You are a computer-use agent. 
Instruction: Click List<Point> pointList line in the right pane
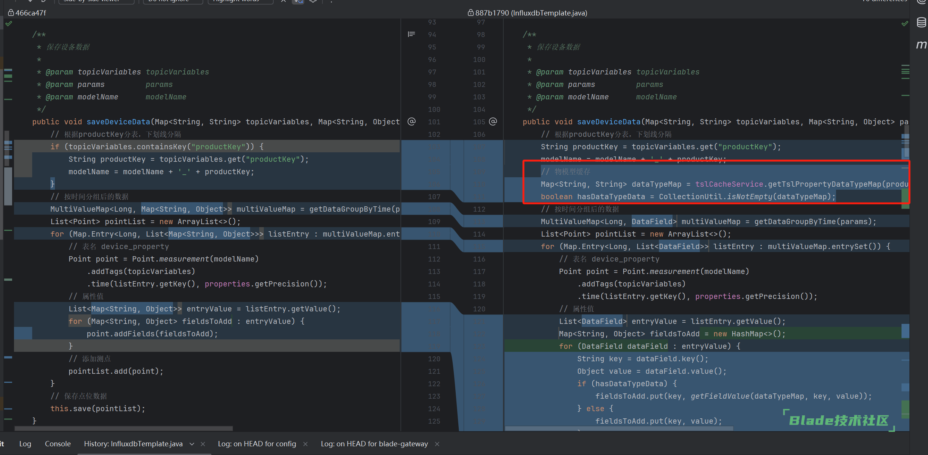pyautogui.click(x=636, y=234)
